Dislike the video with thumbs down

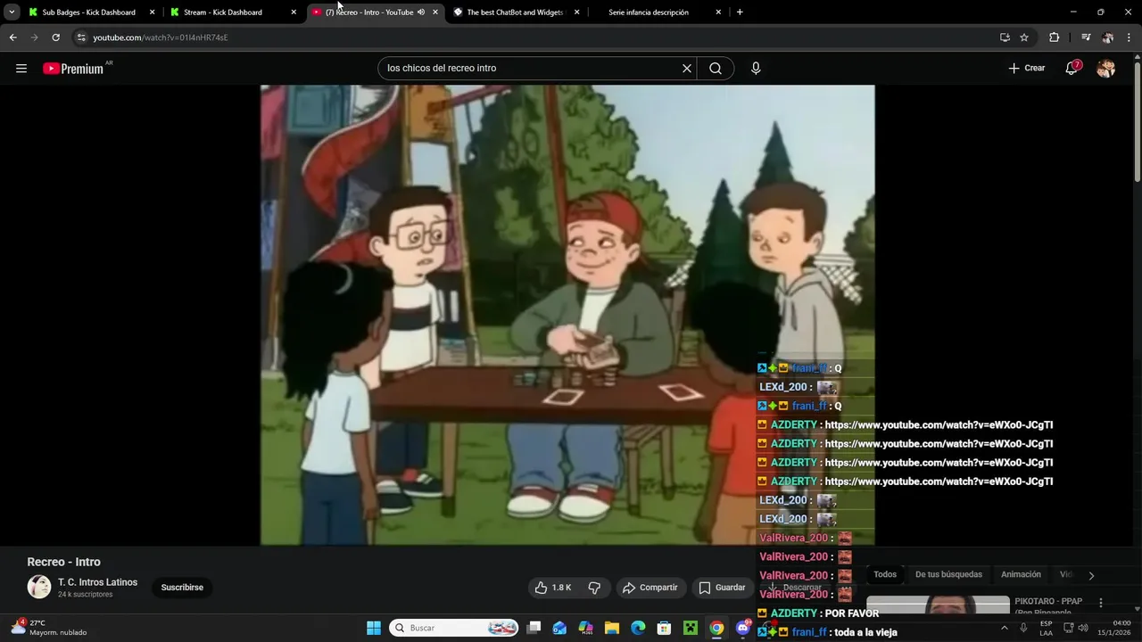click(x=594, y=588)
